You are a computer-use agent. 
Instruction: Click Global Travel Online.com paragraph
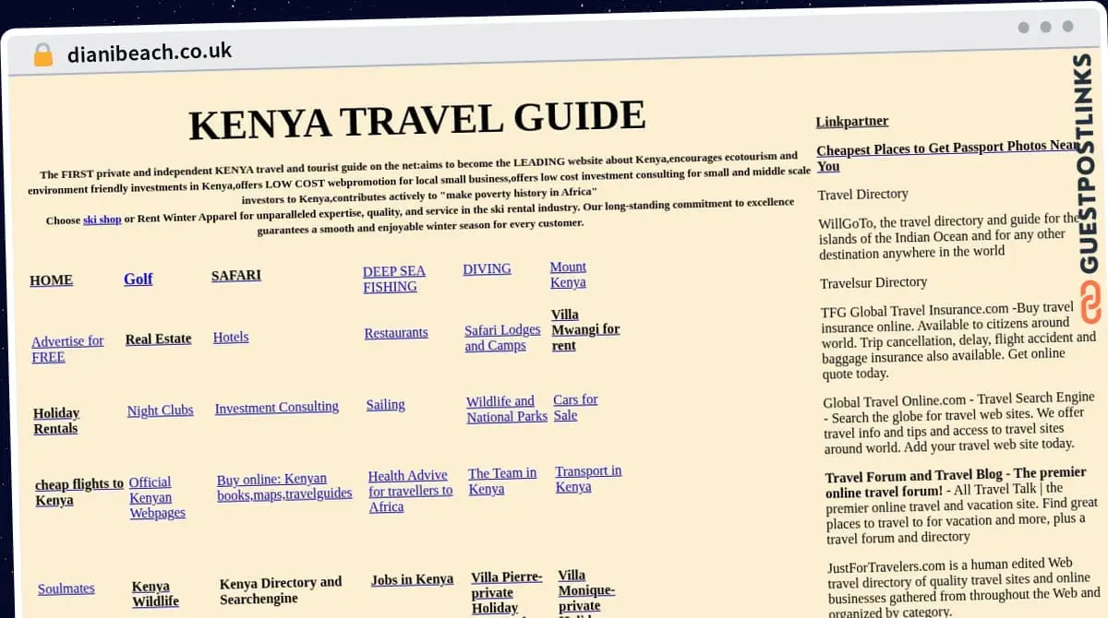point(960,423)
